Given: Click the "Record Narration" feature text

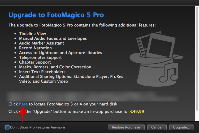Looking at the screenshot, I should point(35,48).
